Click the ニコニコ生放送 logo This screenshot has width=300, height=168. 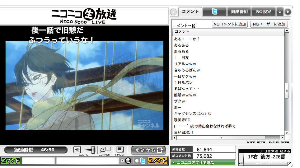click(84, 16)
